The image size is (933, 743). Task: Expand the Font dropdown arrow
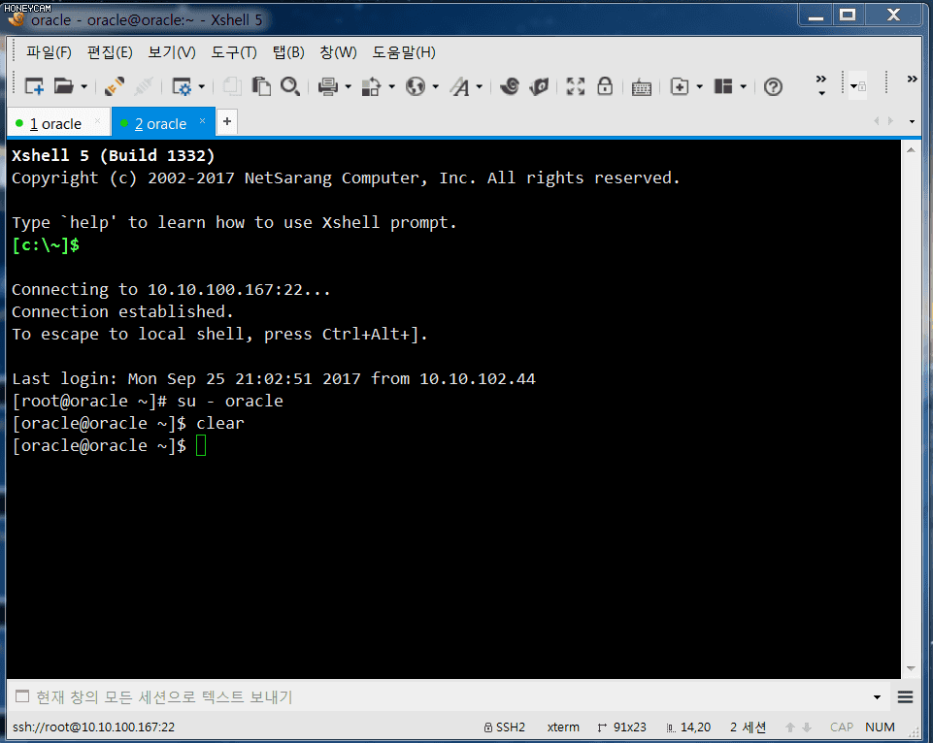(479, 86)
